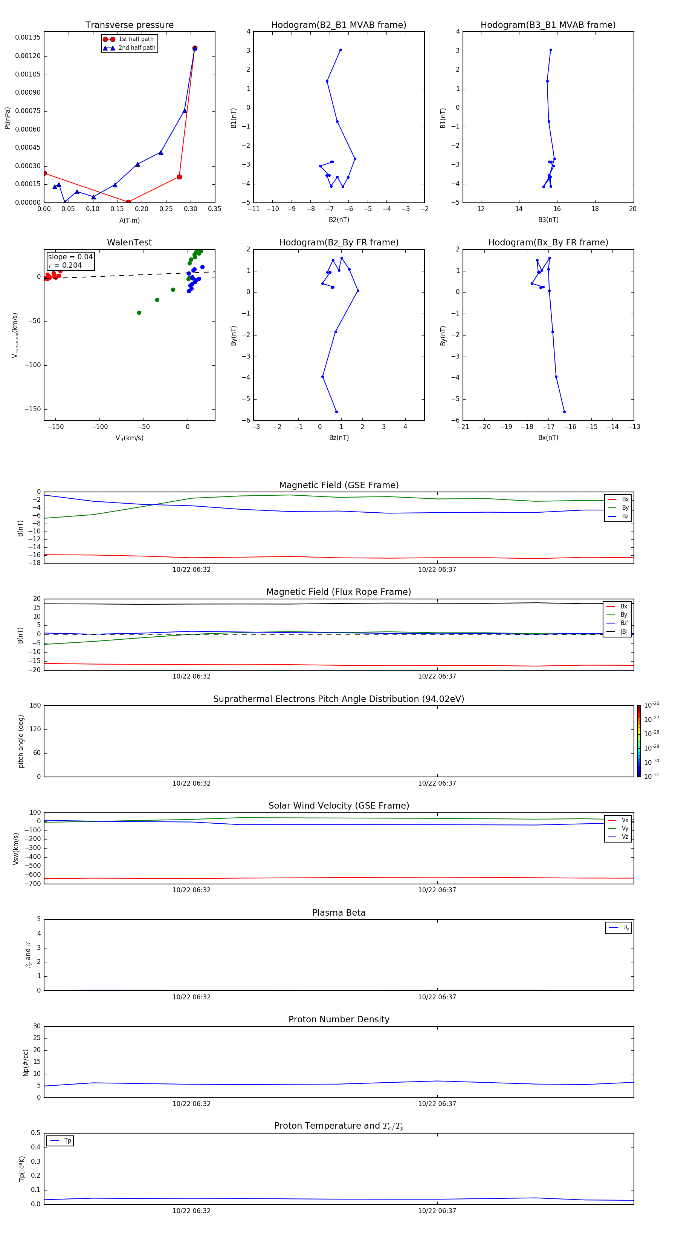
Task: Click the red Bx line in GSE Frame plot
Action: pyautogui.click(x=339, y=558)
